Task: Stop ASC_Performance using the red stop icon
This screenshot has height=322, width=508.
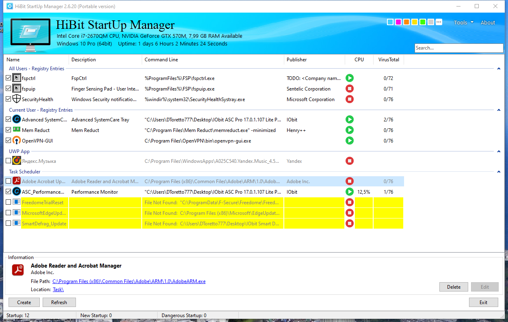Action: coord(349,191)
